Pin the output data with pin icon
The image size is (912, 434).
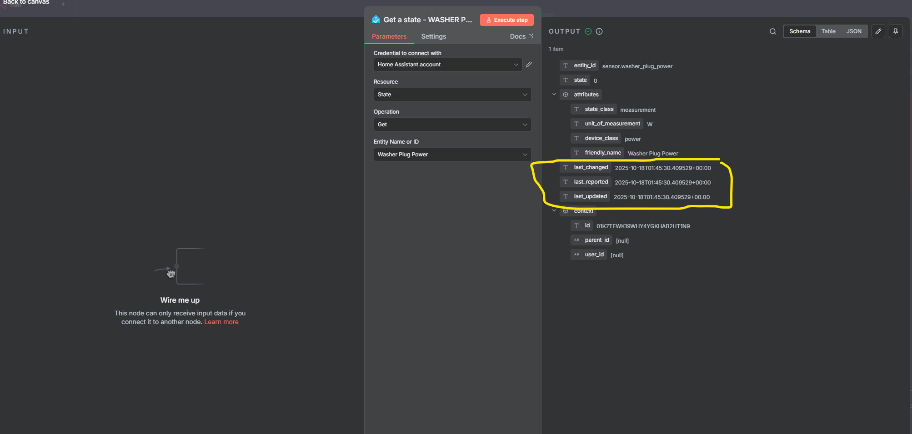pos(895,31)
